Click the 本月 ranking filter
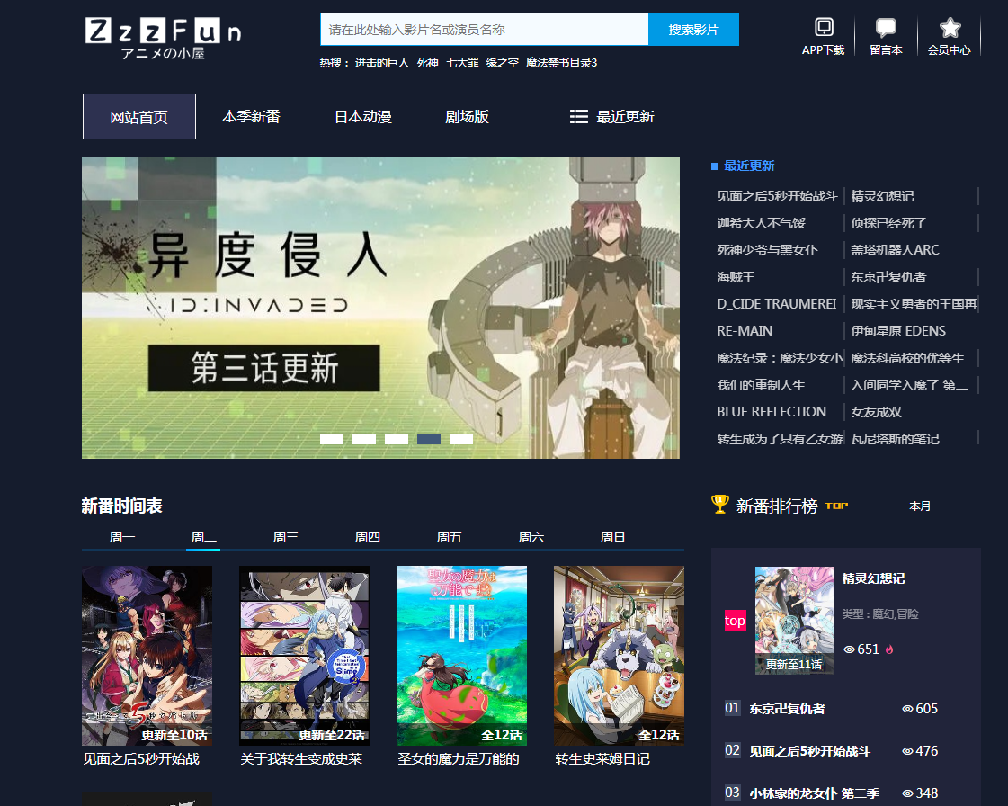Viewport: 1008px width, 806px height. (920, 506)
